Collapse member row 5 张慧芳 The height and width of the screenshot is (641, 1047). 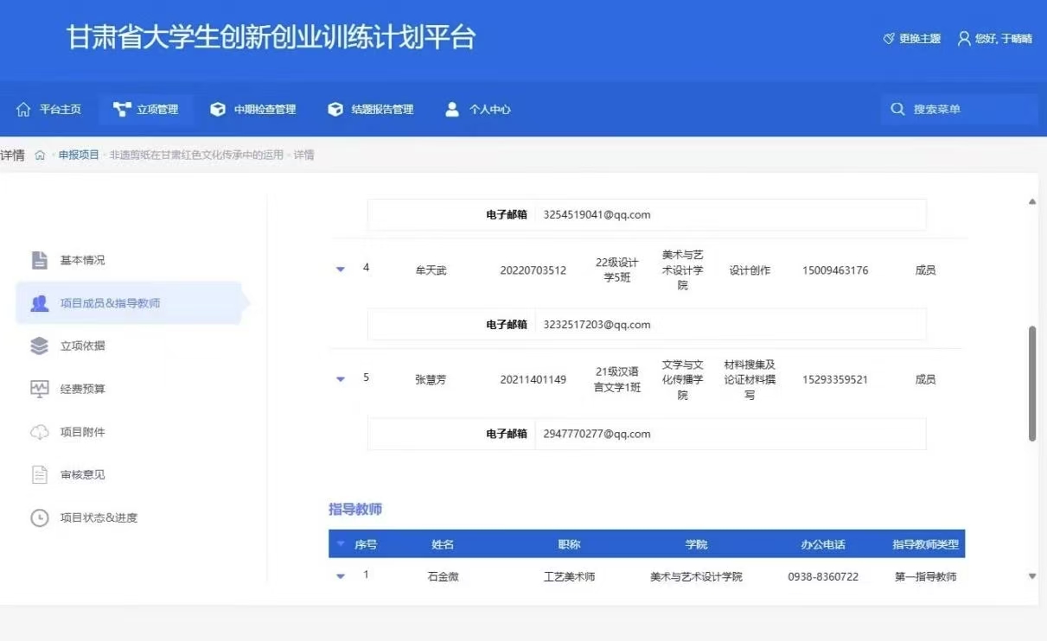pos(341,379)
